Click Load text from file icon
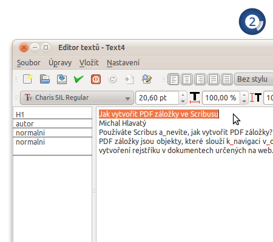 [45, 79]
